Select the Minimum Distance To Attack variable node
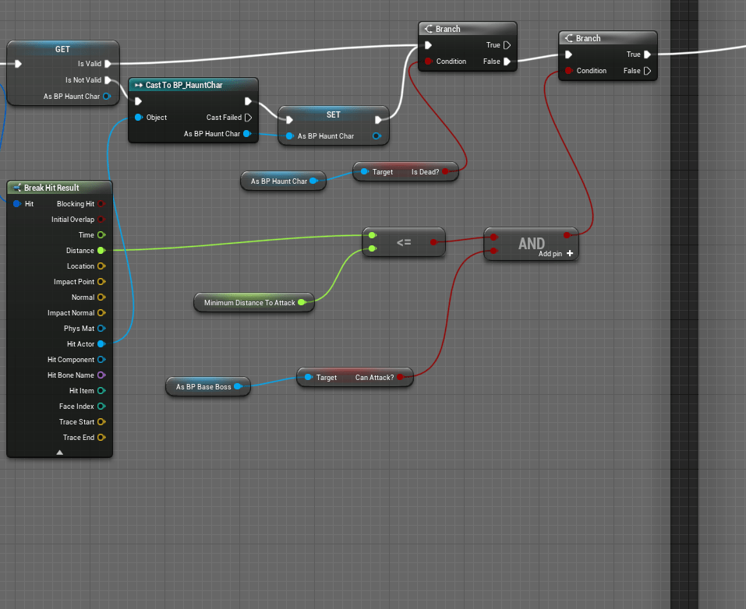Image resolution: width=746 pixels, height=609 pixels. tap(249, 302)
